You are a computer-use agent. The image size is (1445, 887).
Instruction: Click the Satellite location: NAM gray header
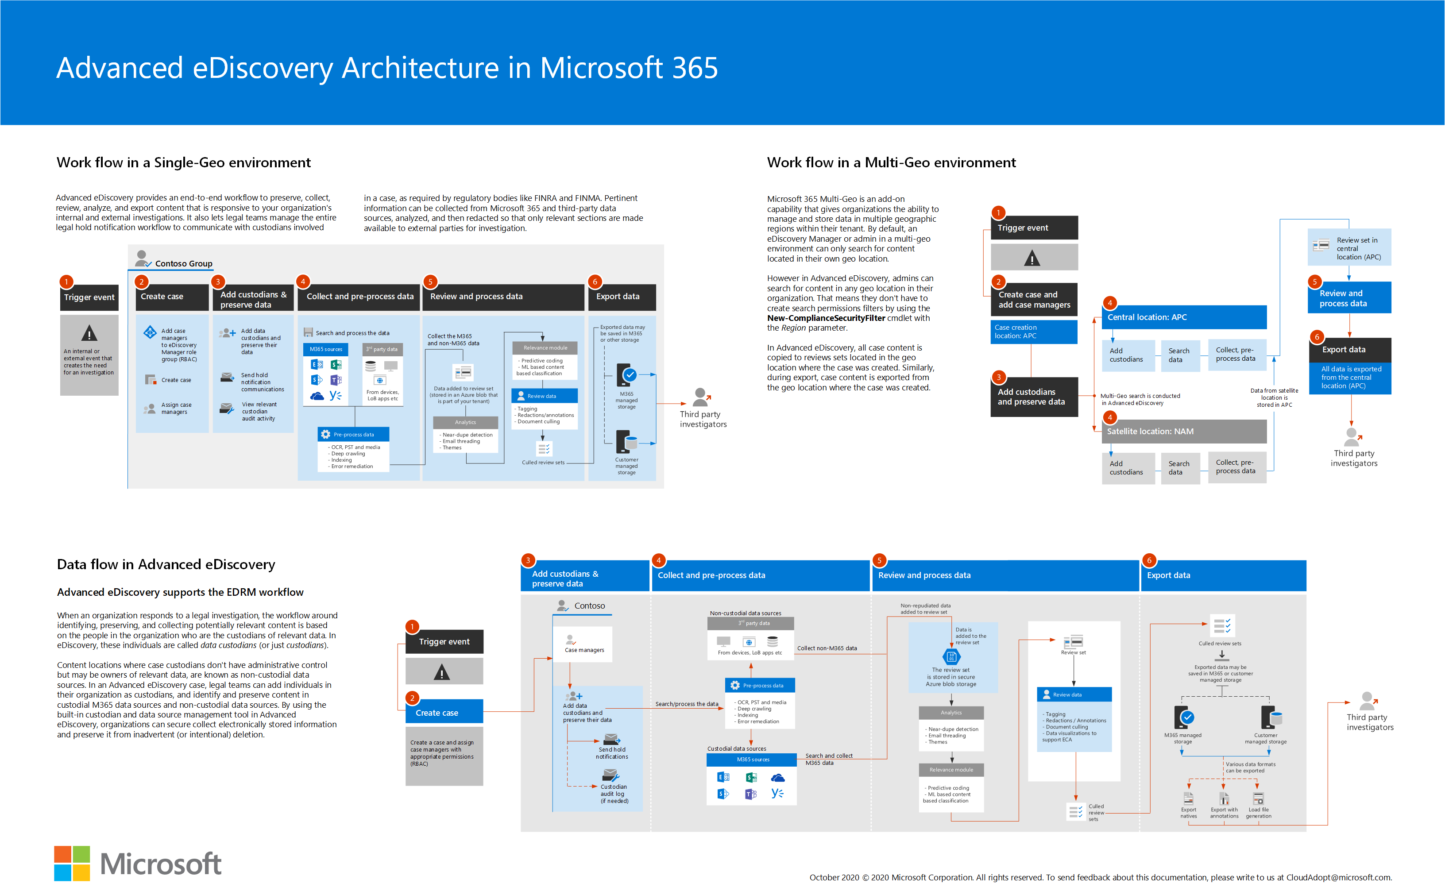click(1184, 431)
